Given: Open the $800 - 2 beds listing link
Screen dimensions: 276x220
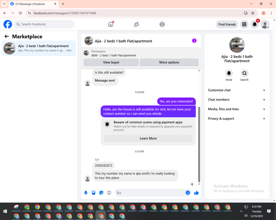Looking at the screenshot, I should (x=114, y=55).
